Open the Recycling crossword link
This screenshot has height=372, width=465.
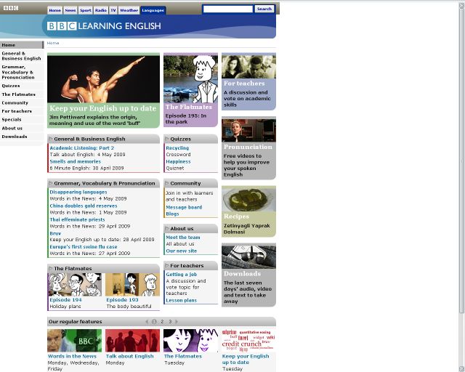pyautogui.click(x=177, y=147)
